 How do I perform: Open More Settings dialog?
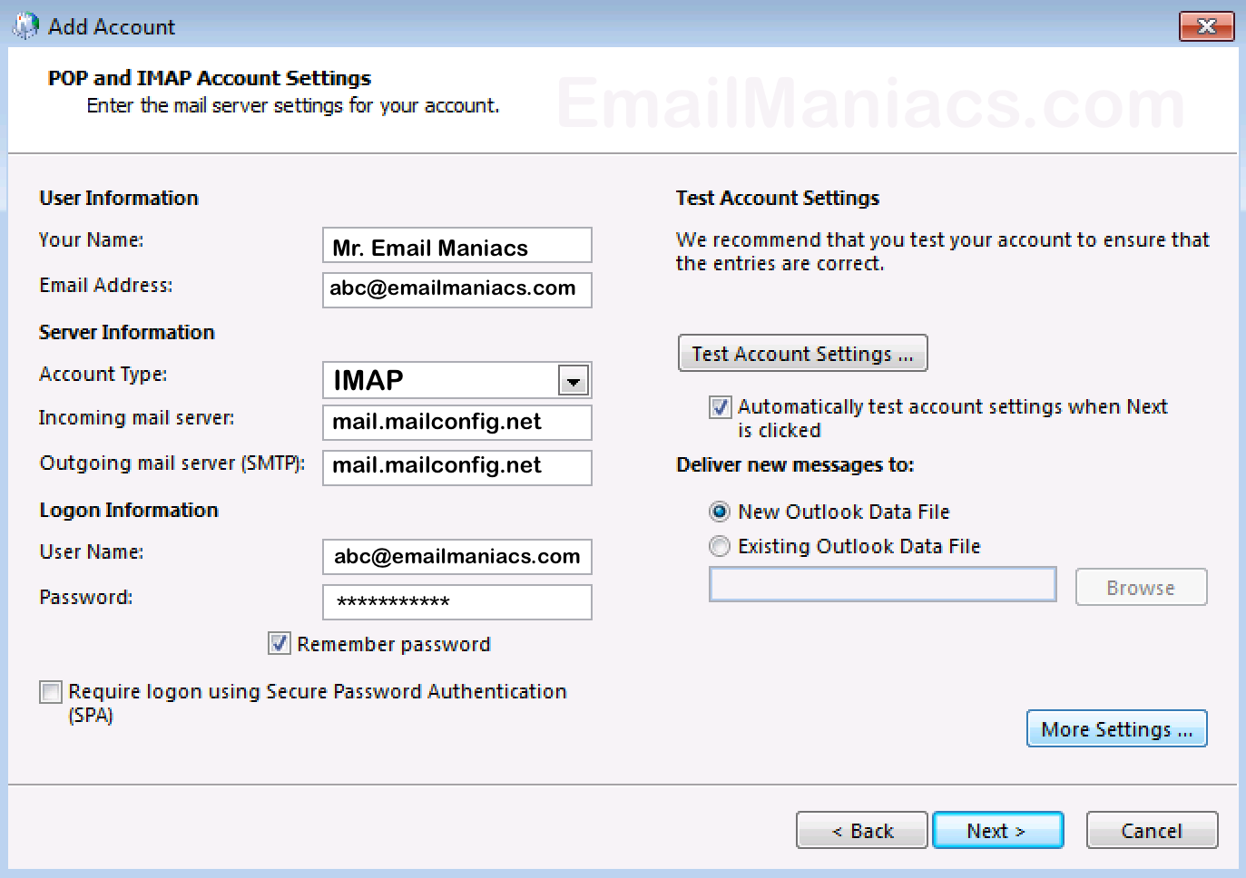pos(1116,729)
